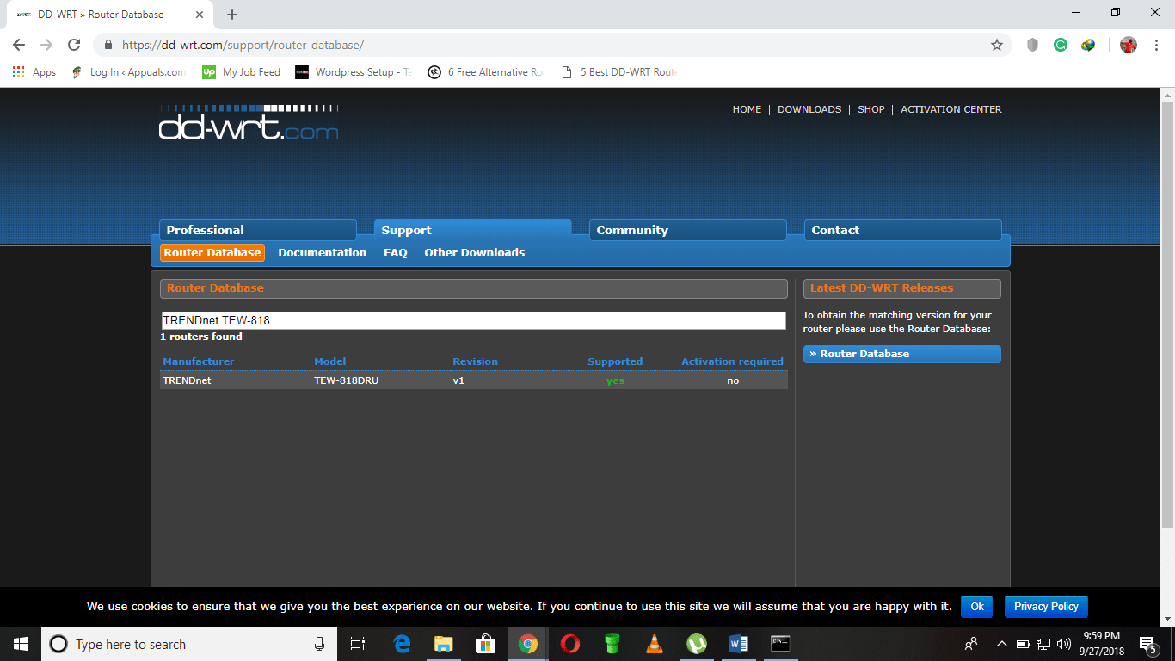1175x661 pixels.
Task: Open the Apps bookmark shortcut
Action: [x=34, y=72]
